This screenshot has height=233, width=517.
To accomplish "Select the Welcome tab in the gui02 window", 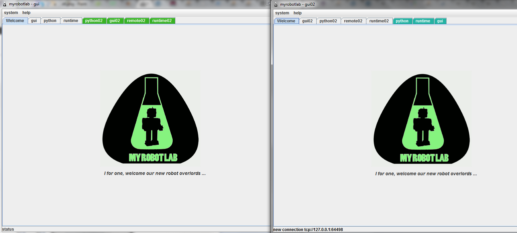I will 286,21.
